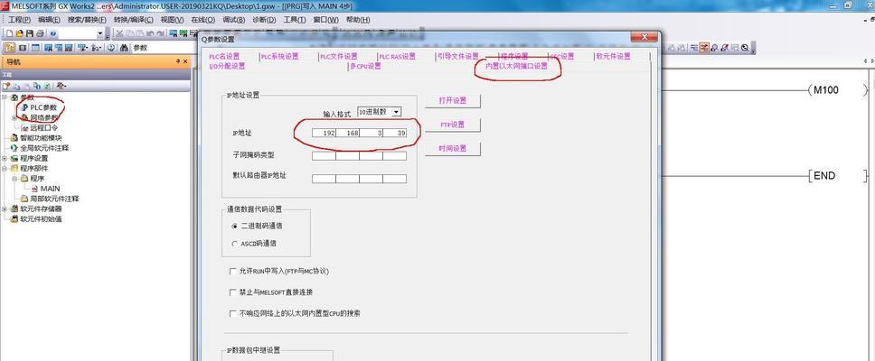Select PLC参数 in navigation tree
The image size is (875, 361).
click(43, 107)
